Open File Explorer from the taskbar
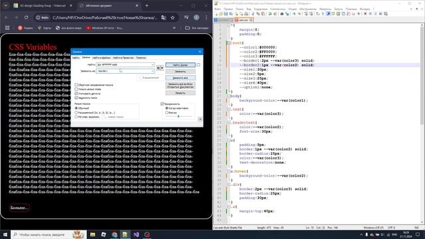This screenshot has width=425, height=239. click(x=92, y=234)
